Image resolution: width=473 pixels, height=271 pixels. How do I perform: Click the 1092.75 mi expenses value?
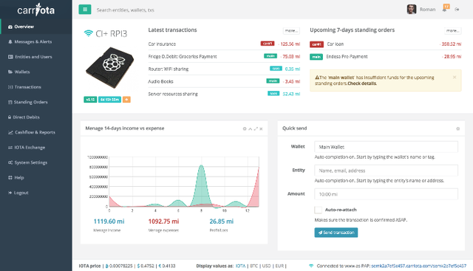(163, 222)
